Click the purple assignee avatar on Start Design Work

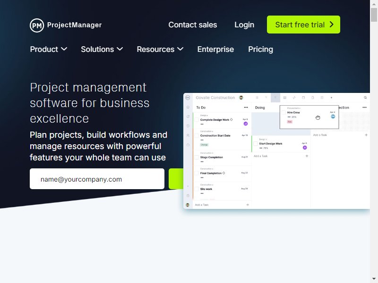(x=305, y=148)
